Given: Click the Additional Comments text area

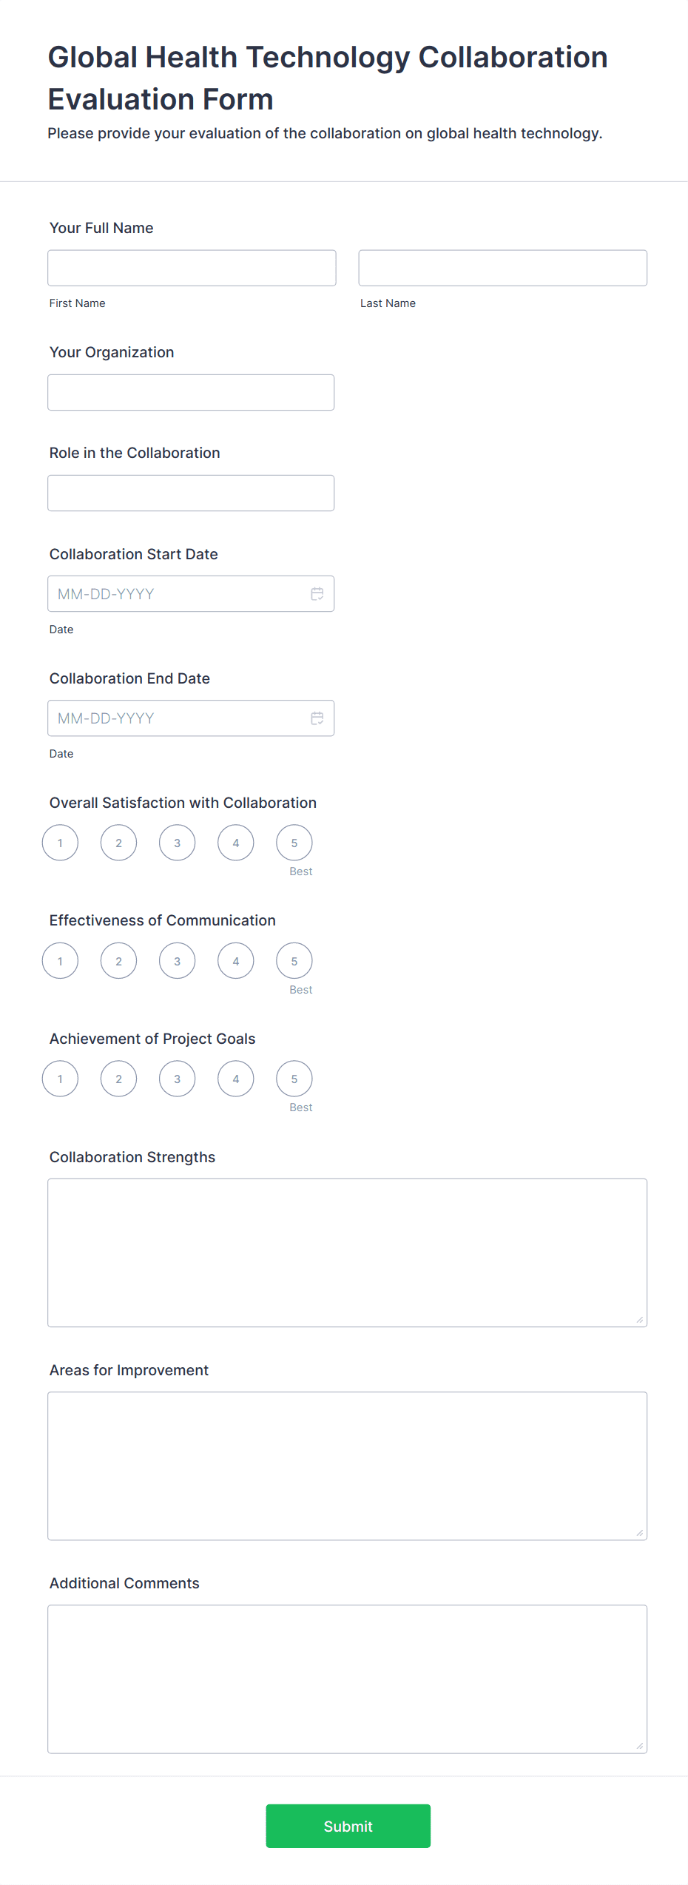Looking at the screenshot, I should click(x=347, y=1679).
